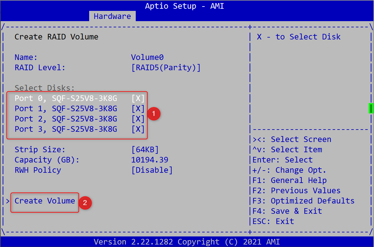Change the RWH Policy Disable option
374x247 pixels.
click(152, 170)
